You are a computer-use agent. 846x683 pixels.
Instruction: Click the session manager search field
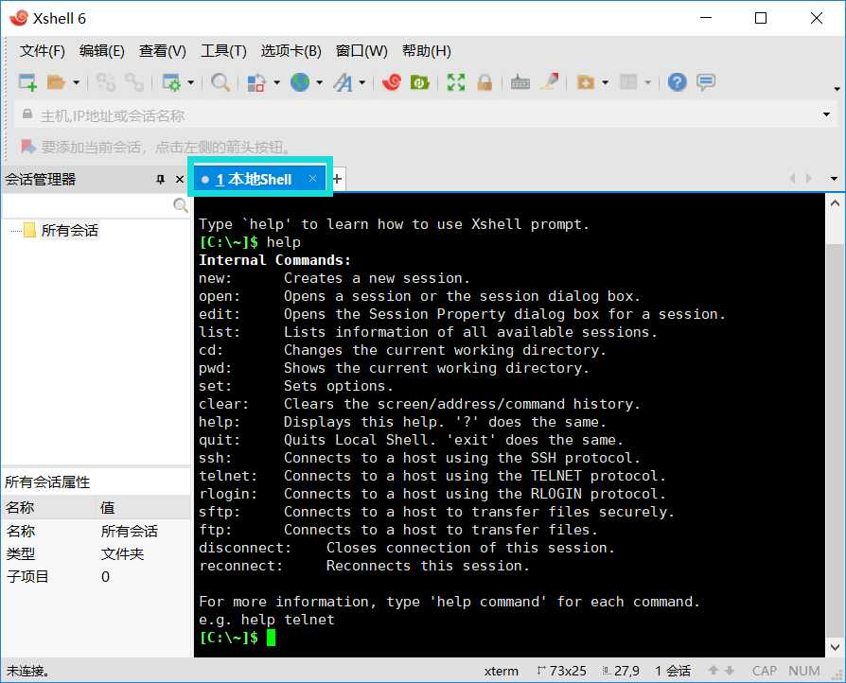click(87, 205)
